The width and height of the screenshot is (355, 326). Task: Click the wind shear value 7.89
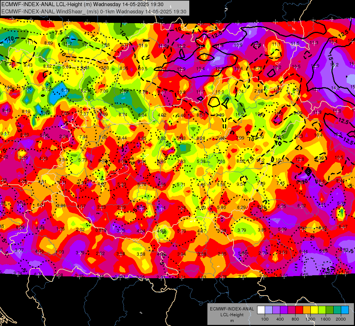point(261,184)
